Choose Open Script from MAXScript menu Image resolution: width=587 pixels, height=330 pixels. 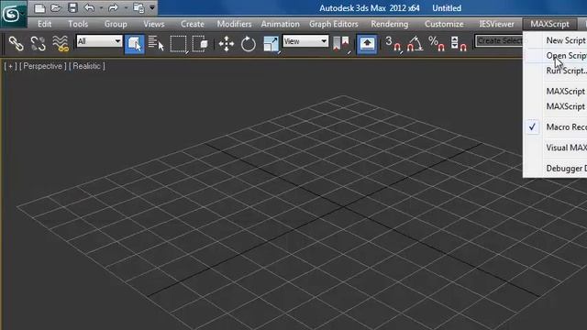coord(555,55)
